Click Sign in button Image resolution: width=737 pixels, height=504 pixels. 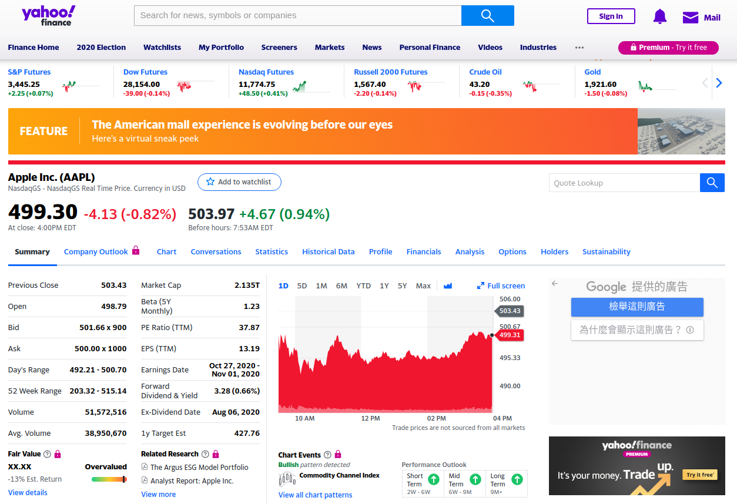coord(611,16)
